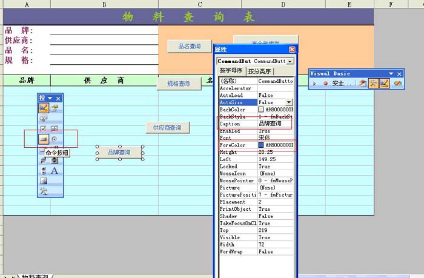Click the ForeColor blue color swatch

[261, 145]
